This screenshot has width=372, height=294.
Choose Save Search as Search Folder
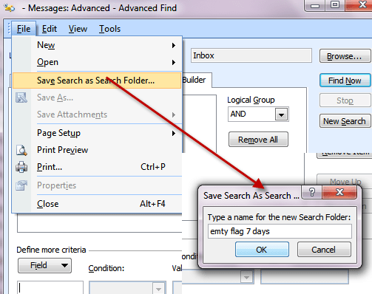pyautogui.click(x=97, y=81)
